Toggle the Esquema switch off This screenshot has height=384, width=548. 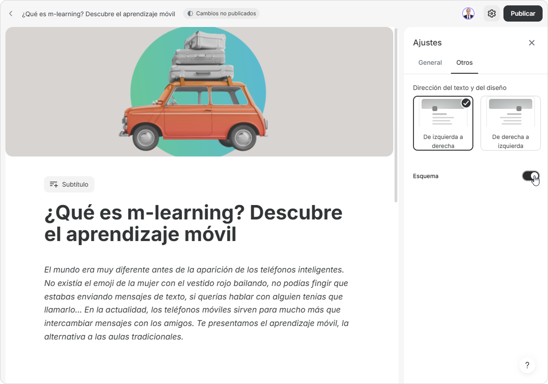point(530,176)
